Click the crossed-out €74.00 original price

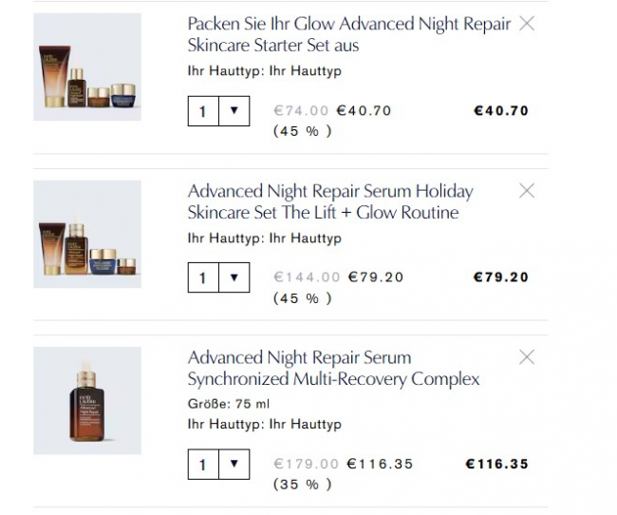(301, 111)
